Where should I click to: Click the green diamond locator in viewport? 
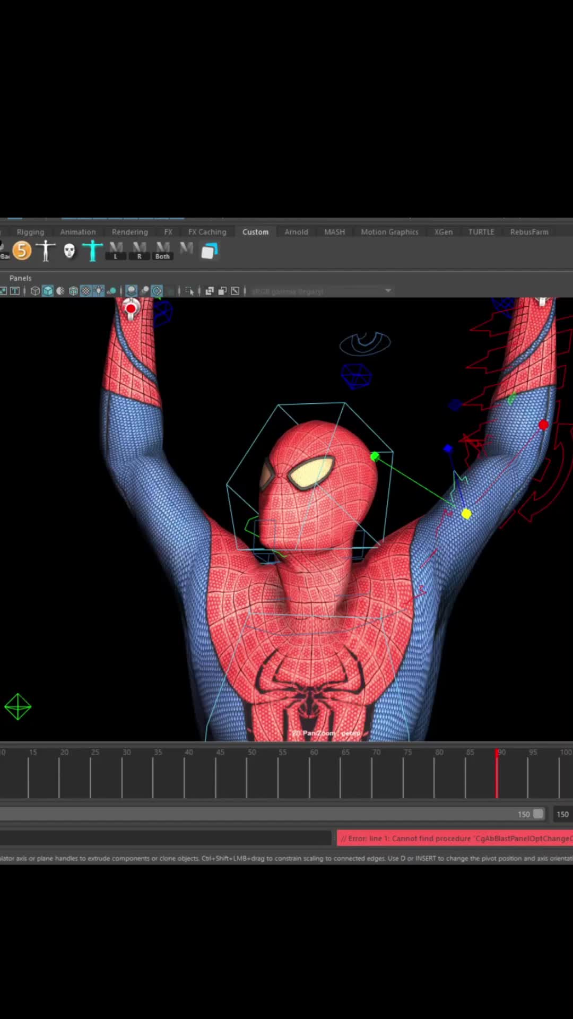coord(18,707)
